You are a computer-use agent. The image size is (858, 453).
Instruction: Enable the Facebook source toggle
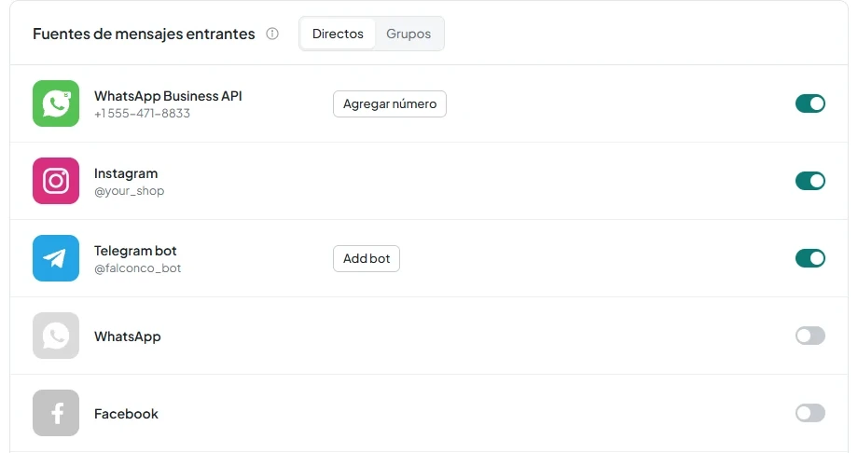[810, 413]
